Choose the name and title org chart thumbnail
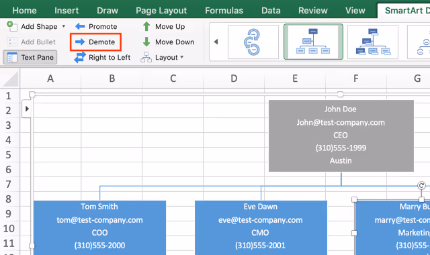The image size is (430, 255). tap(373, 42)
